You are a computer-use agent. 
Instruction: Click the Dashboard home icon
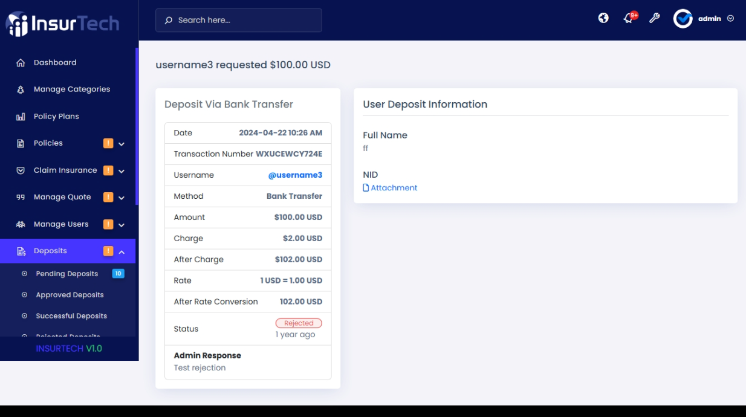[x=21, y=63]
